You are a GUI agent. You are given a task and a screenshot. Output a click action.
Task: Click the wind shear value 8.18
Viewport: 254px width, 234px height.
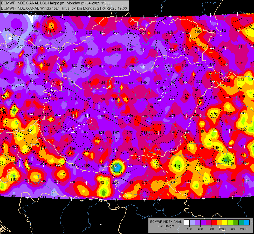[x=87, y=116]
